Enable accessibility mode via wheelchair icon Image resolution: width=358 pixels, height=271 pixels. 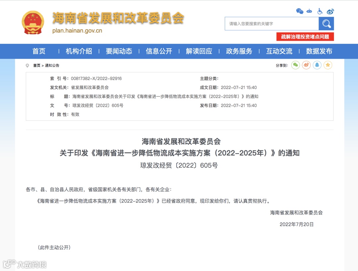tap(320, 11)
